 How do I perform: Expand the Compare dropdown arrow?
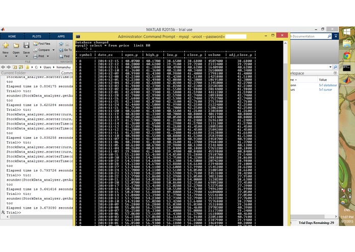click(54, 50)
